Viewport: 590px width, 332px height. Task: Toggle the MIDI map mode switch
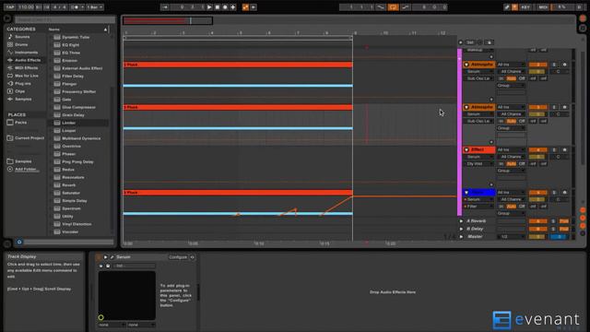543,7
